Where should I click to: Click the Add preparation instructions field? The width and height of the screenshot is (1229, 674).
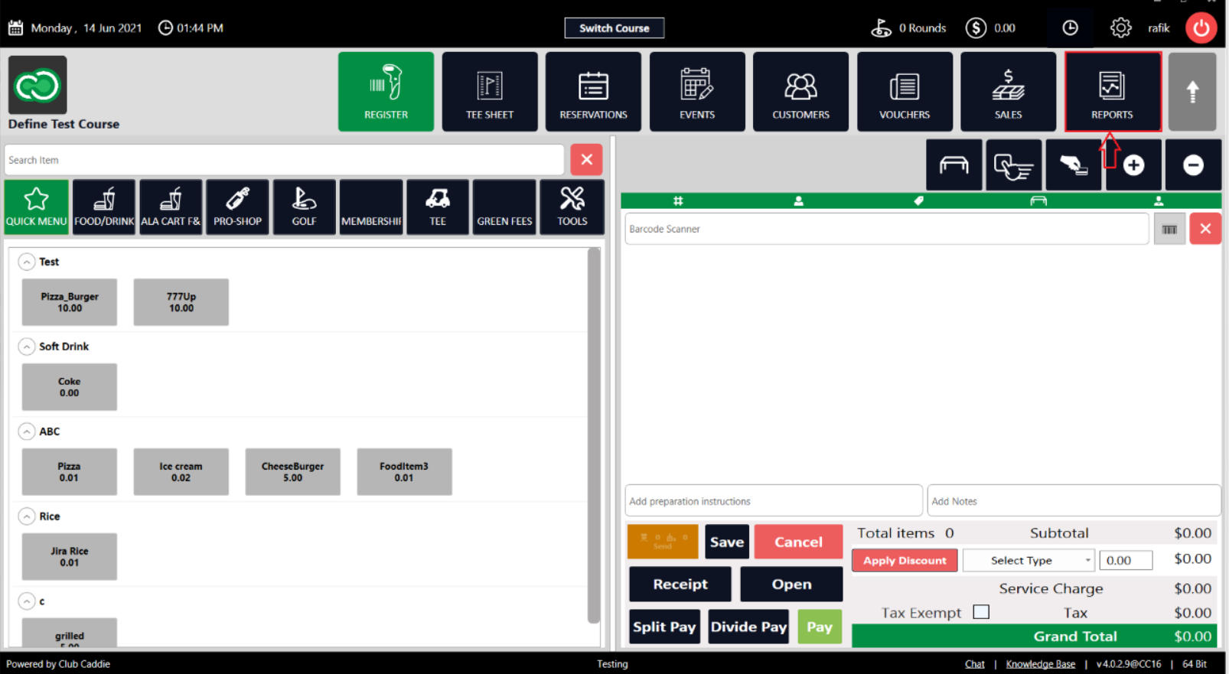774,501
